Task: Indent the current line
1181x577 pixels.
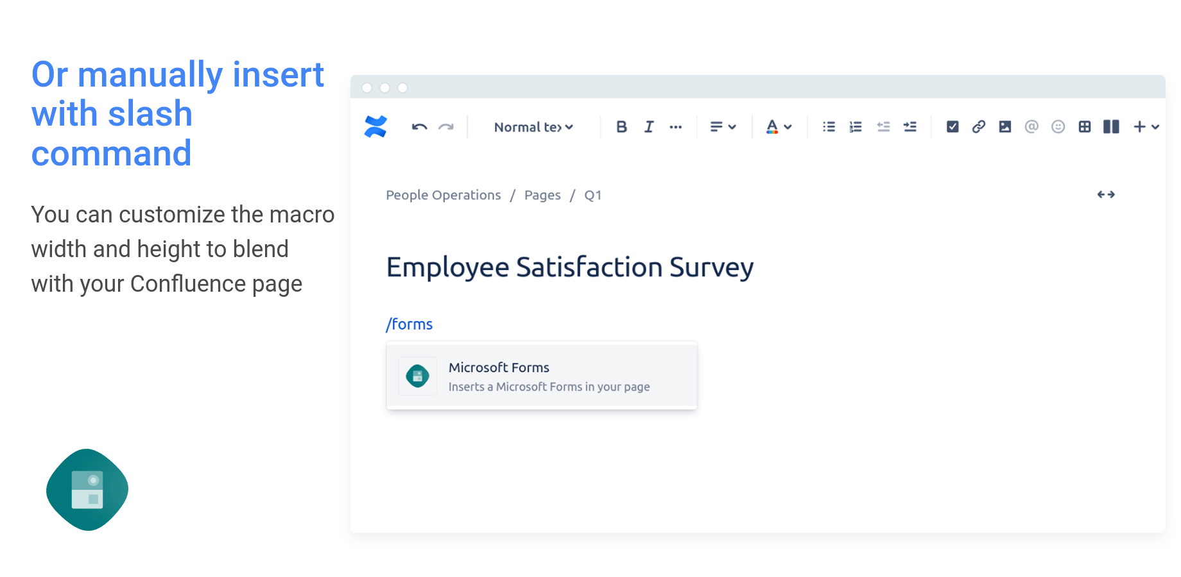Action: (x=910, y=127)
